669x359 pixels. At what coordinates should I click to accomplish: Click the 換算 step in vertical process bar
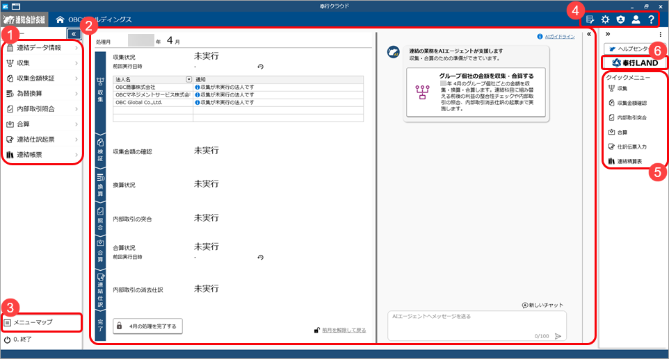(100, 185)
